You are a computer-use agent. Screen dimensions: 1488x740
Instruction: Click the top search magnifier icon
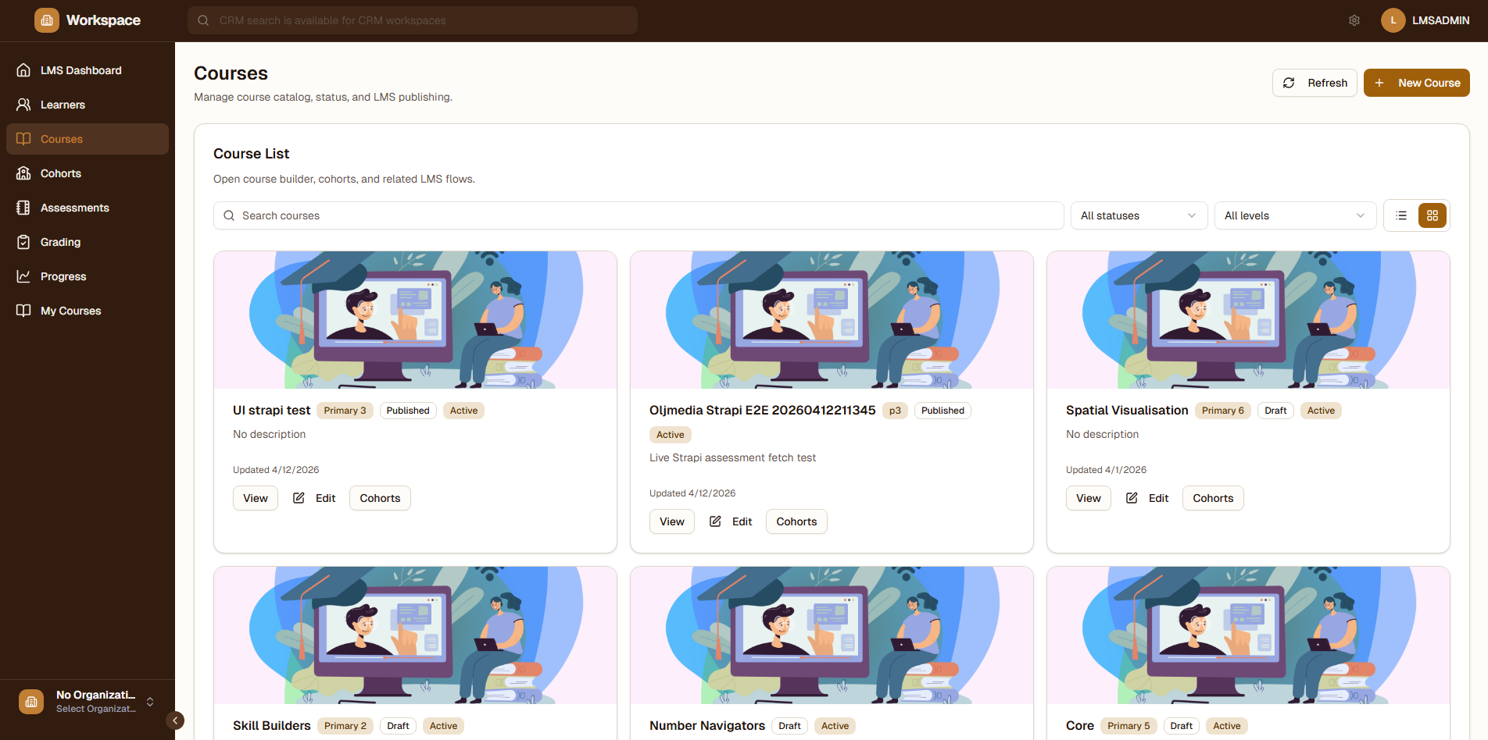pyautogui.click(x=203, y=20)
